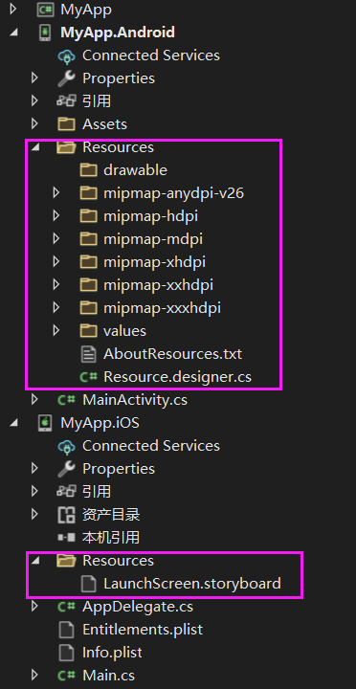Expand the values folder

tap(56, 331)
